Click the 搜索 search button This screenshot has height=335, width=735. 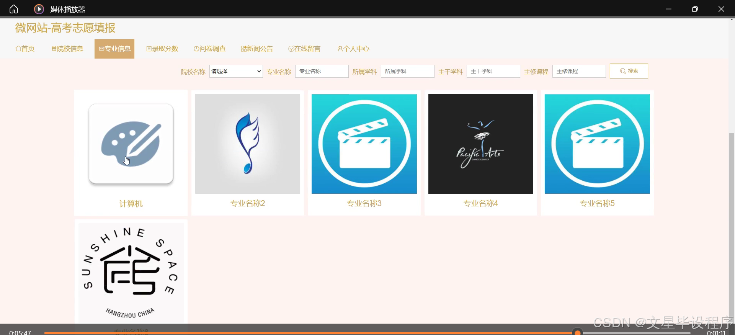[x=629, y=71]
